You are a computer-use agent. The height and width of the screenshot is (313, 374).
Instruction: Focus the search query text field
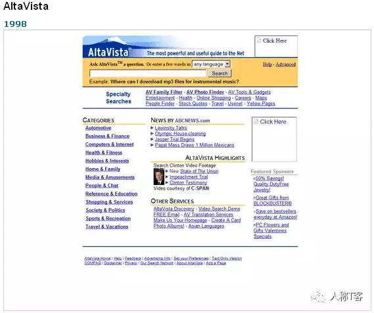148,73
